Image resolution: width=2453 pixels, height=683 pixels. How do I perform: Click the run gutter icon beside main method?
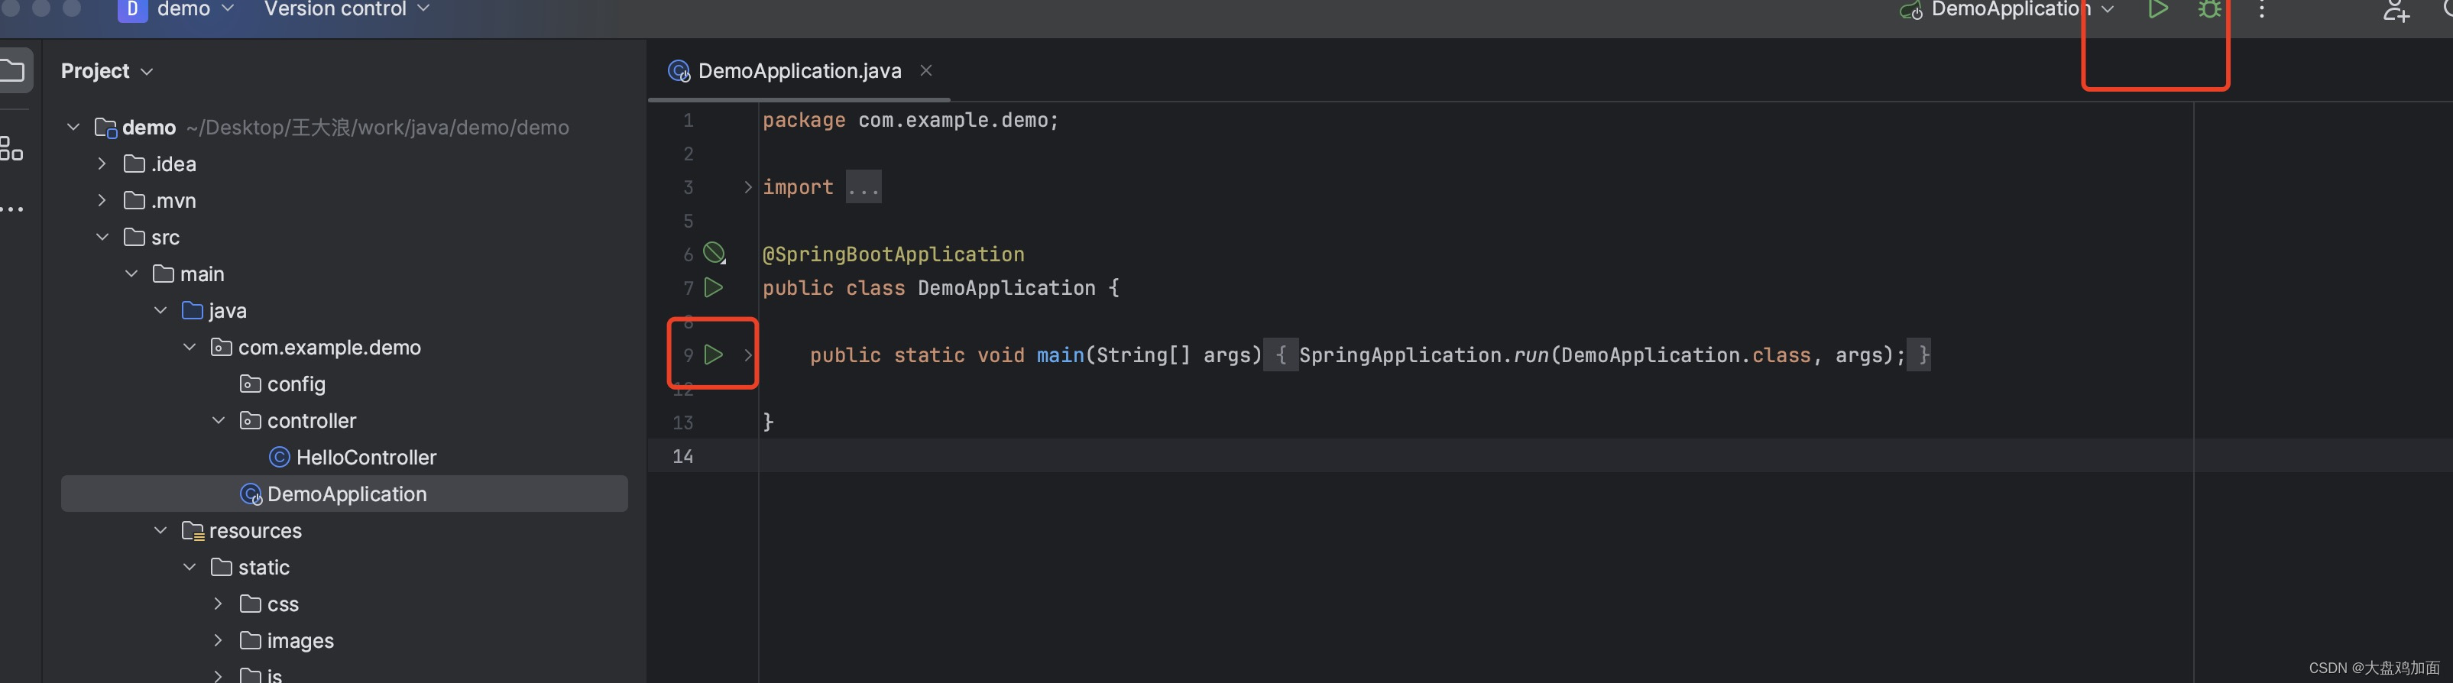(713, 354)
